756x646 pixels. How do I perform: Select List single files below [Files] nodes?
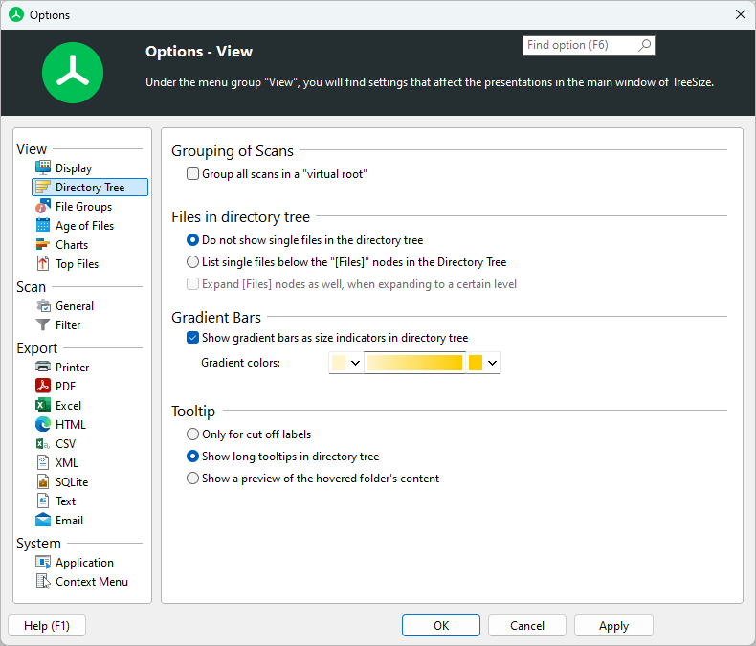192,262
